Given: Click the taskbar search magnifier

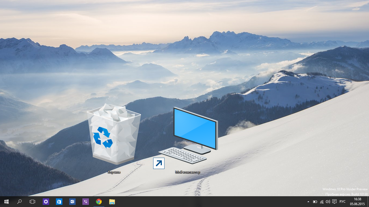Looking at the screenshot, I should [19, 202].
